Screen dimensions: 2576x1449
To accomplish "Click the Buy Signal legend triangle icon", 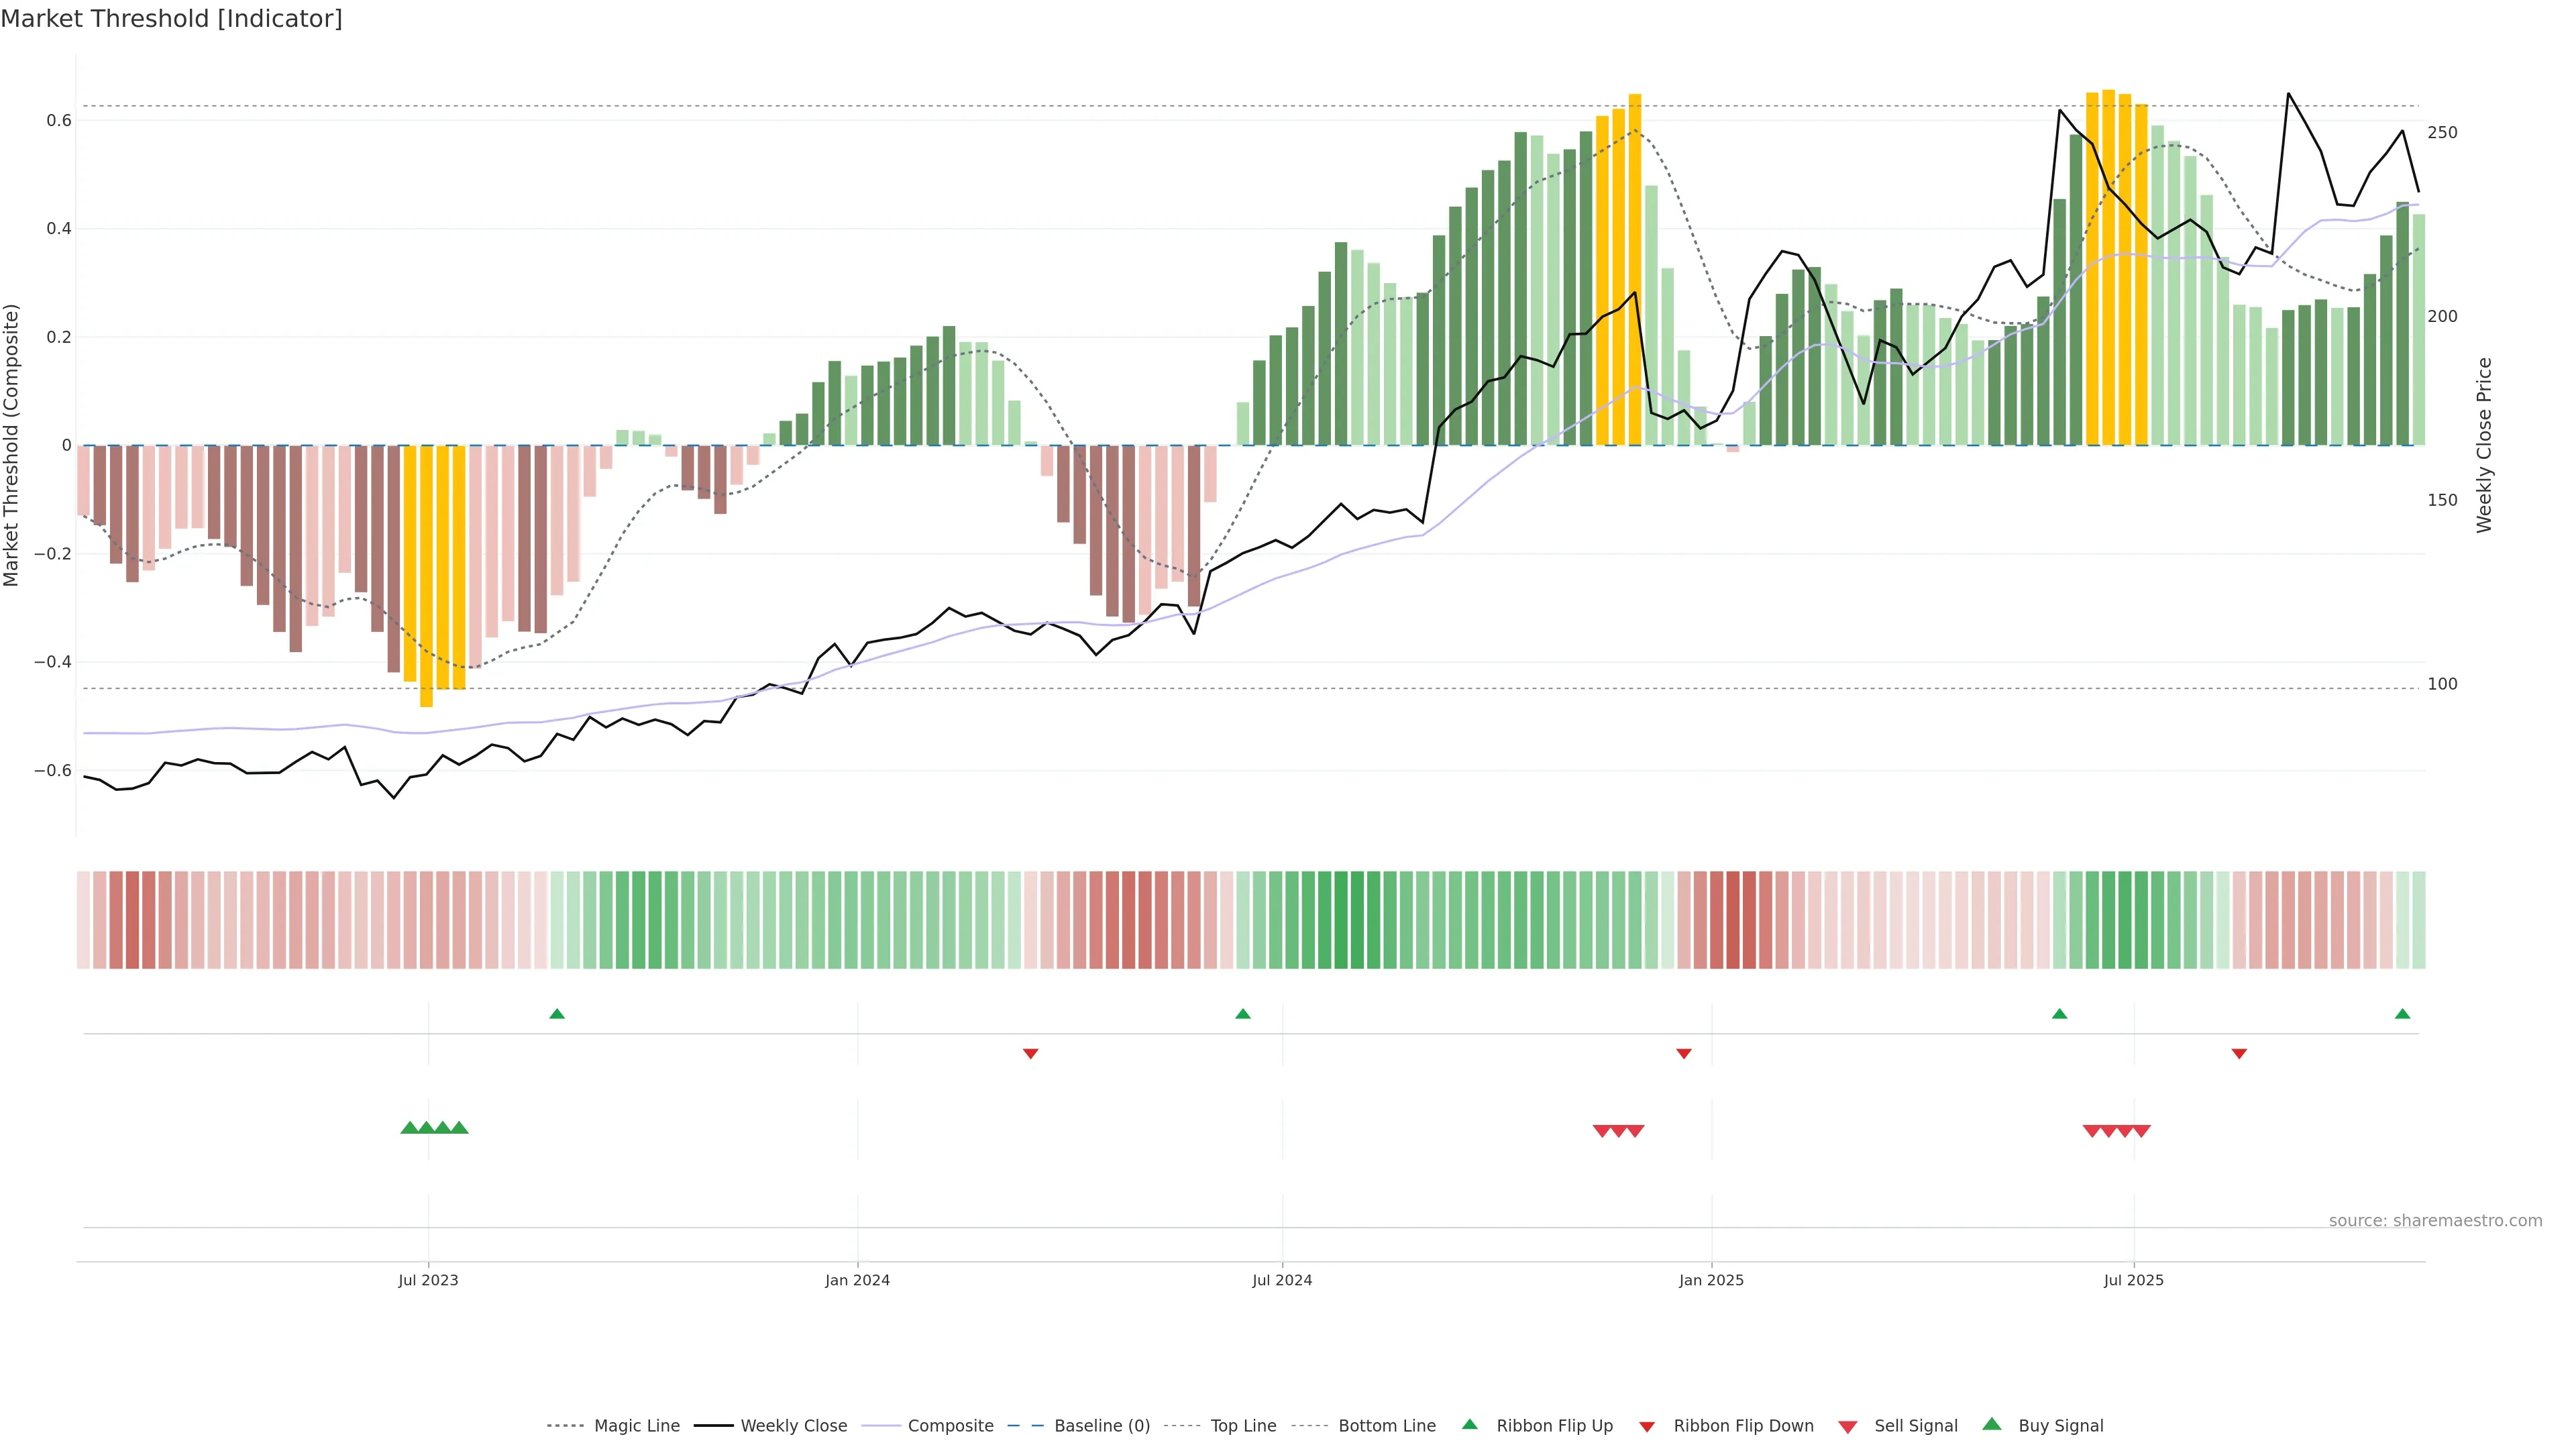I will 1991,1424.
